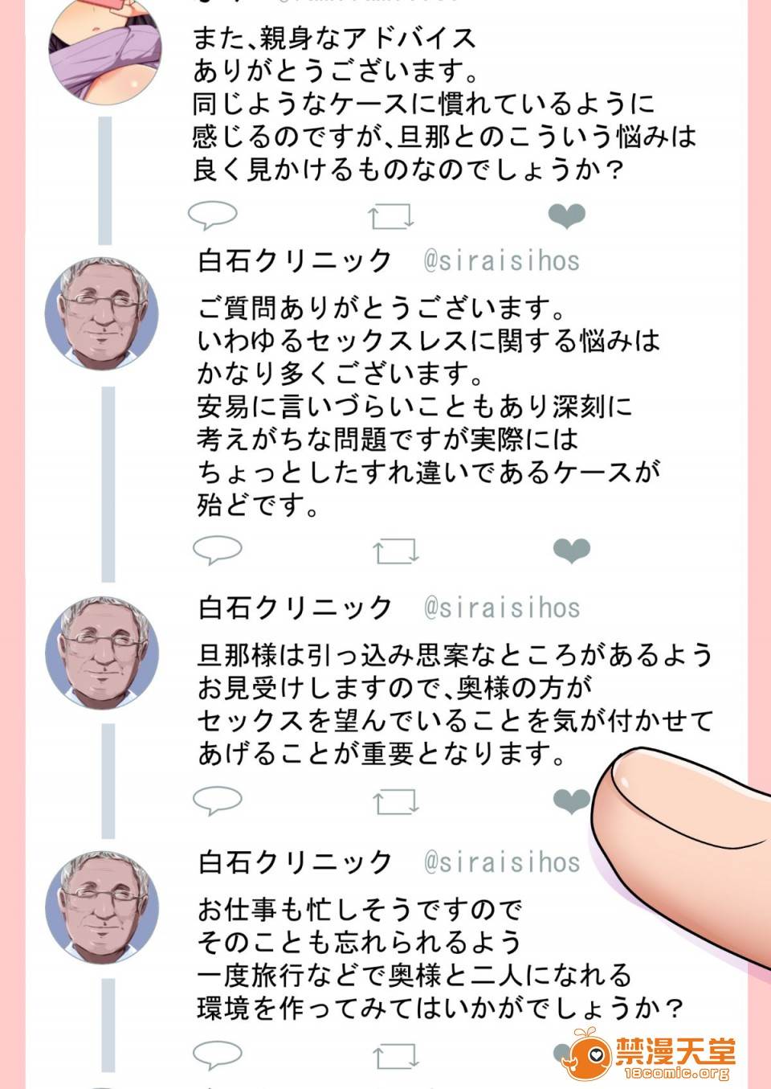Open second 白石クリニック doctor avatar

[102, 652]
